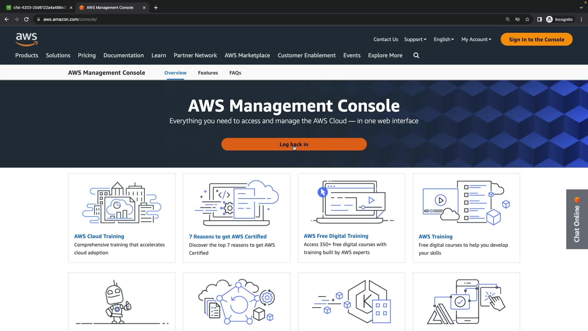Open browser zoom magnifier icon in address bar

(507, 19)
